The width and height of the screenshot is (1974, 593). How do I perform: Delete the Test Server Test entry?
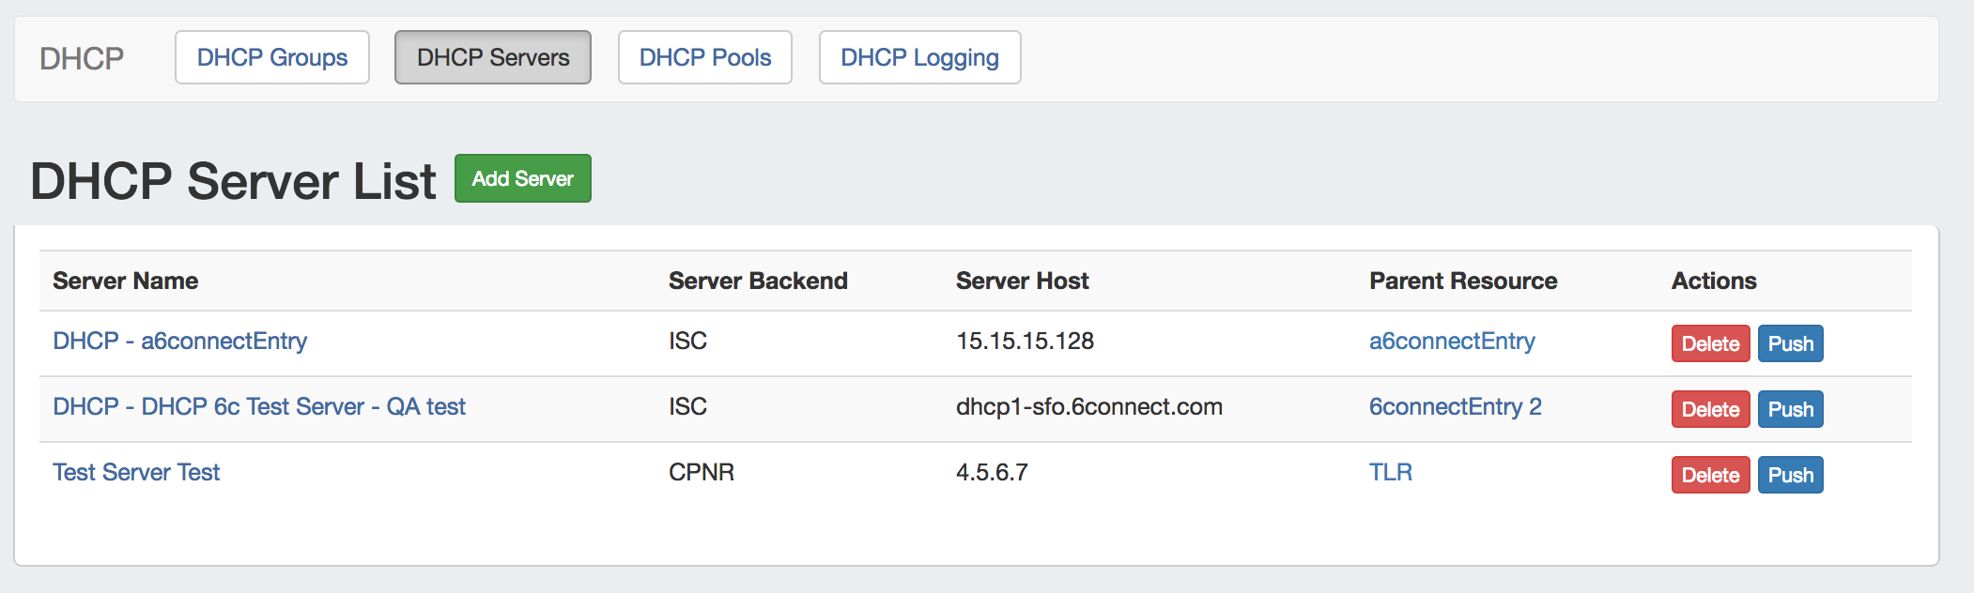(x=1709, y=475)
